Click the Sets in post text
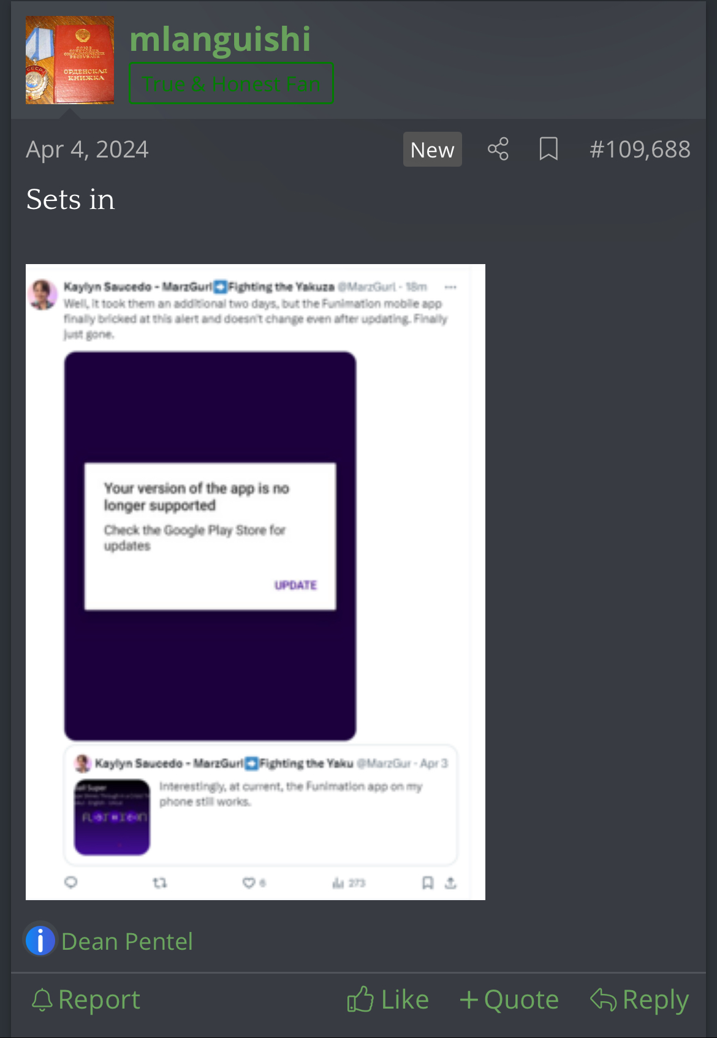The width and height of the screenshot is (717, 1038). [70, 200]
